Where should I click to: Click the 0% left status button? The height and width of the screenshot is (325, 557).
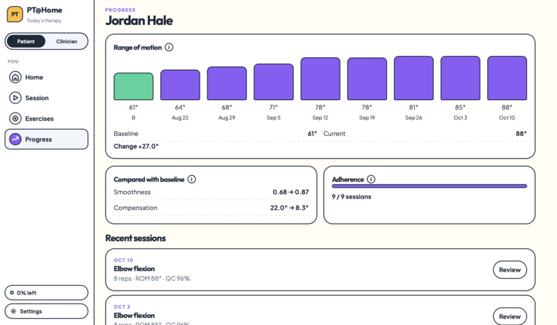coord(46,293)
